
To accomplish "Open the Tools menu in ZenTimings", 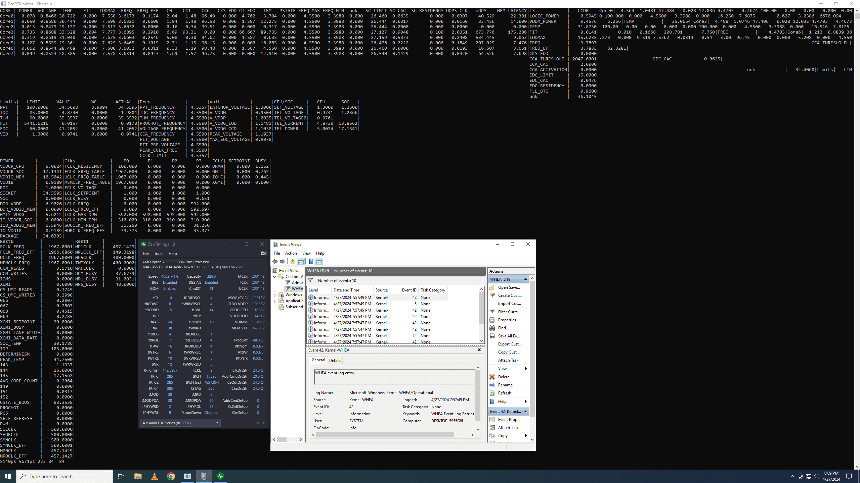I will pyautogui.click(x=159, y=254).
